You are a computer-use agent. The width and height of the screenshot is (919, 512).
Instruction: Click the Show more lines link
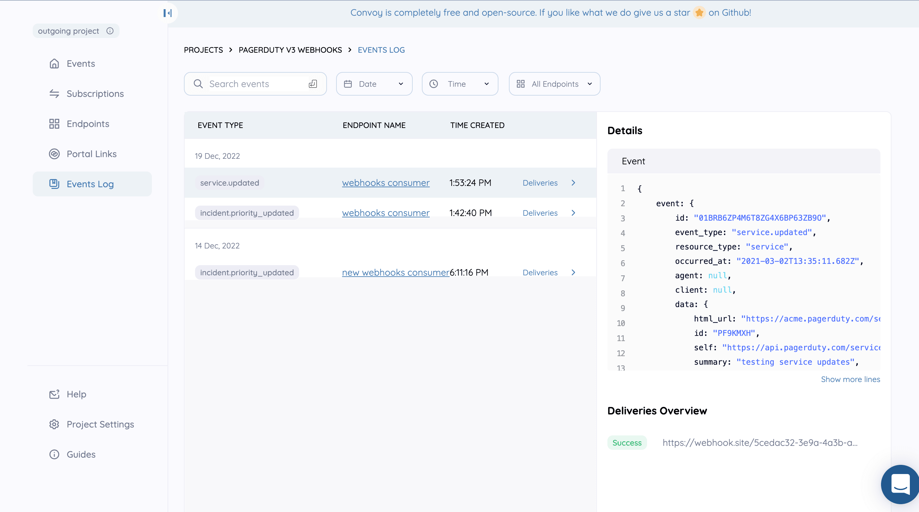pos(850,379)
